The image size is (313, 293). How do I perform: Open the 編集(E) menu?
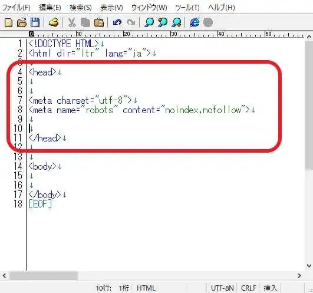point(50,8)
